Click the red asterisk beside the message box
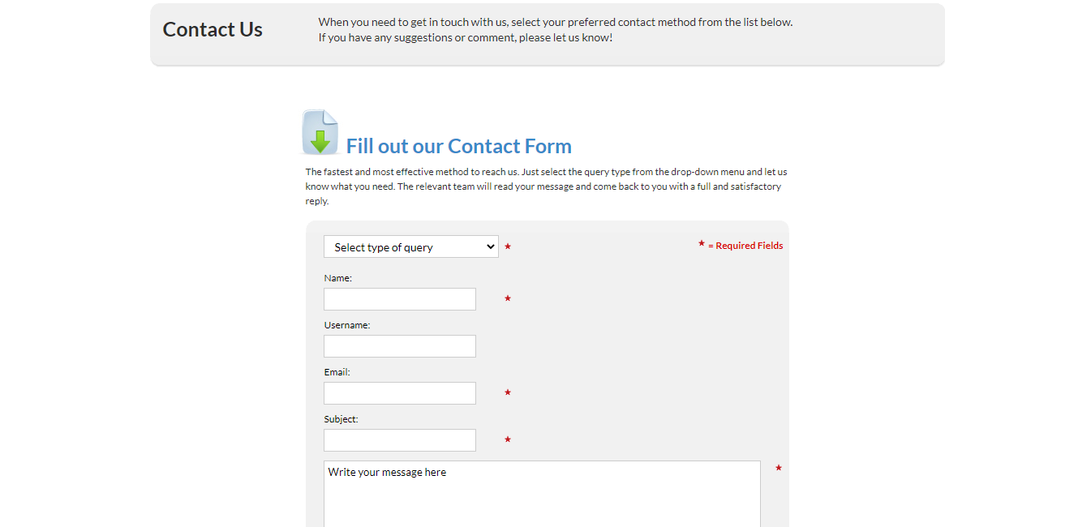 pyautogui.click(x=779, y=468)
